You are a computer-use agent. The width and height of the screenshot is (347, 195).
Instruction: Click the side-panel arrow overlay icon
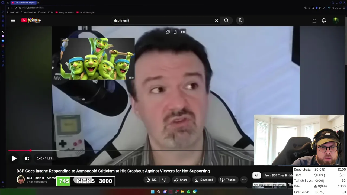175,32
